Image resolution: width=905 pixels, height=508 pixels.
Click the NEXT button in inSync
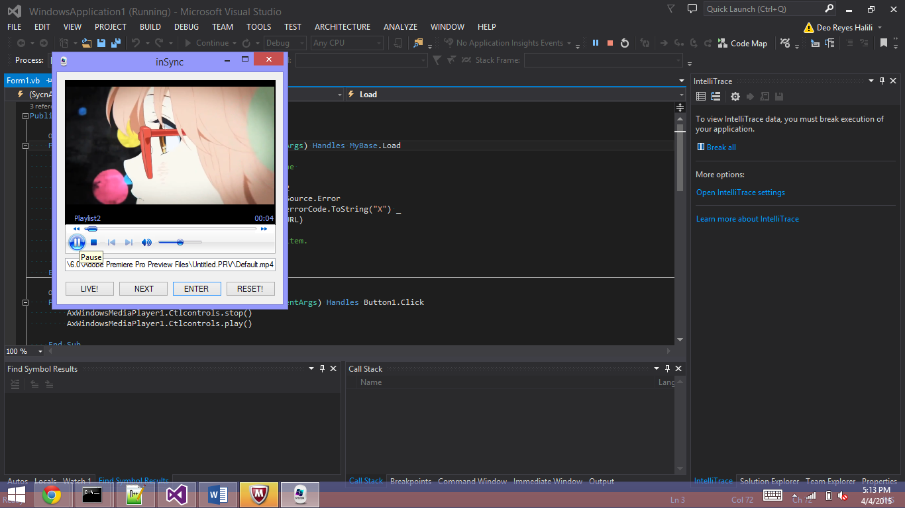[x=143, y=289]
